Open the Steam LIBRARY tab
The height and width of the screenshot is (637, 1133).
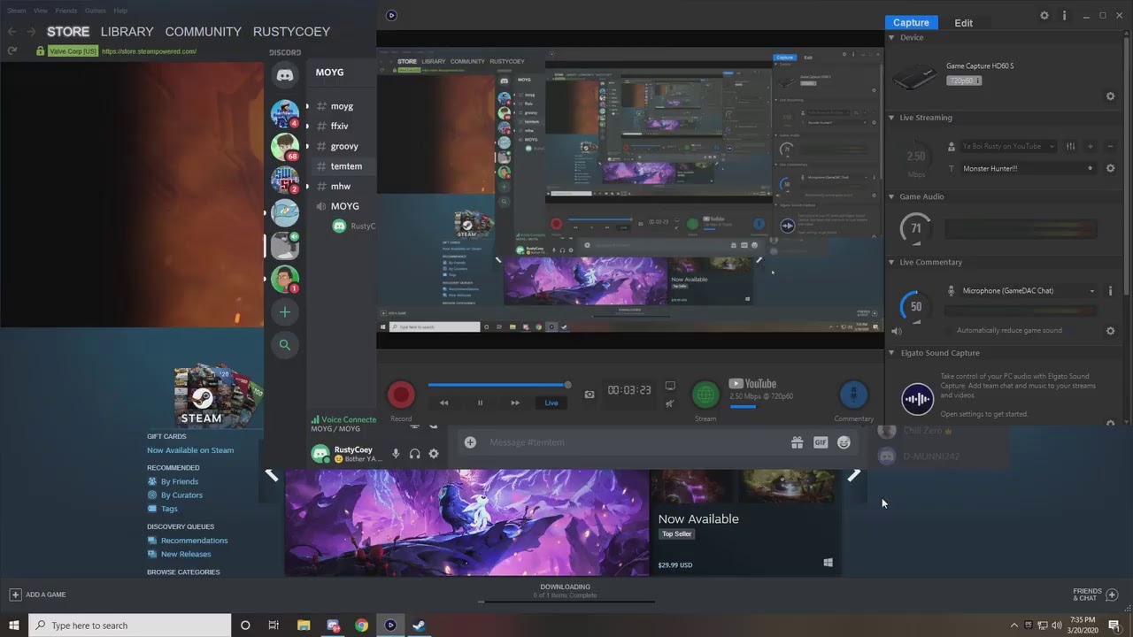[x=127, y=32]
